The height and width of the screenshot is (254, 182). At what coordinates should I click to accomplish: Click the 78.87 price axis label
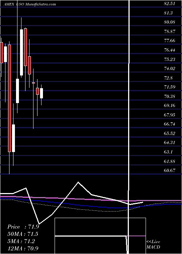pos(170,31)
